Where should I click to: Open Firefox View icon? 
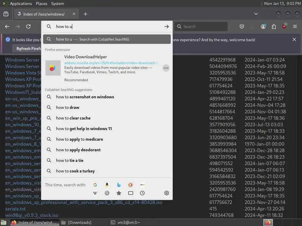click(6, 14)
